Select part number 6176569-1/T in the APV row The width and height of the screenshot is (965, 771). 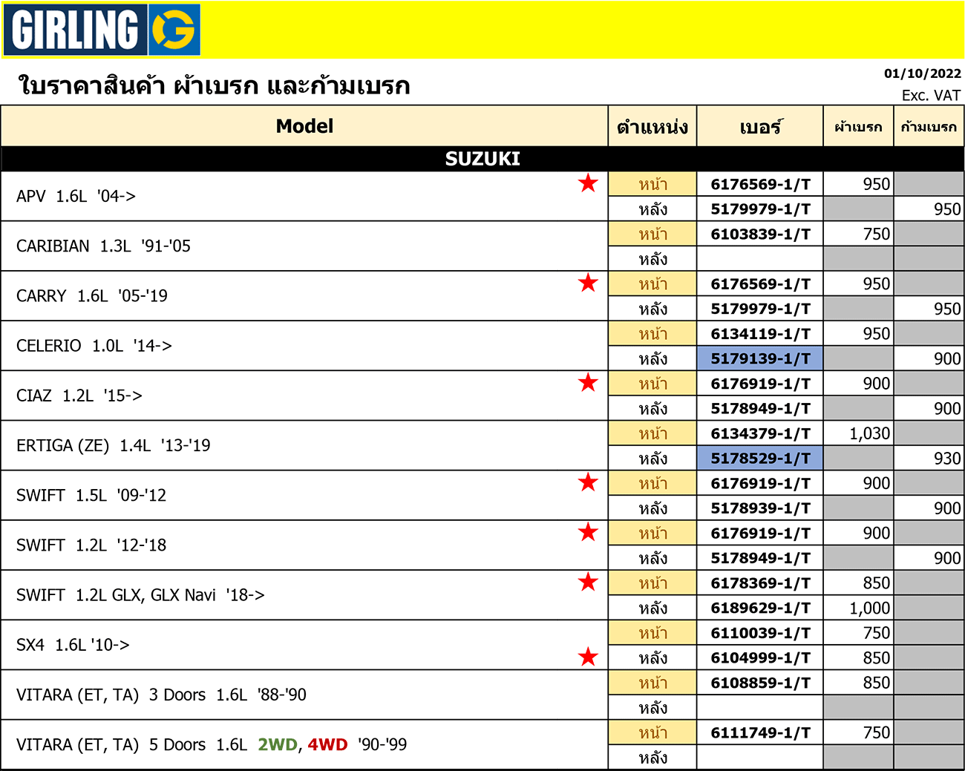(x=760, y=184)
